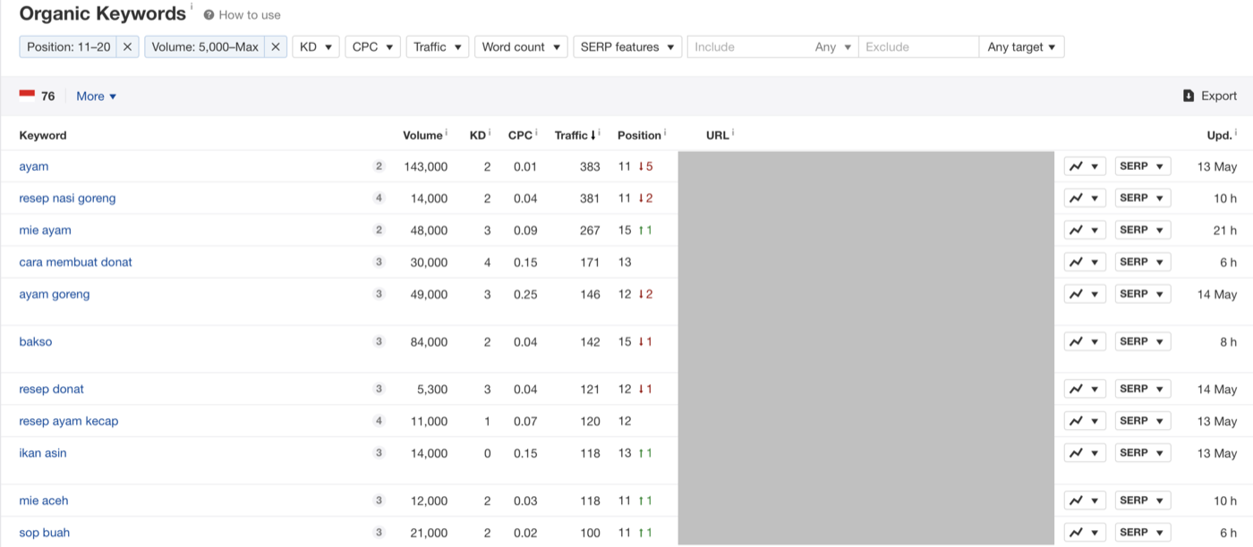Open the chart icon dropdown for resep ayam kecap
Viewport: 1253px width, 547px height.
coord(1085,421)
